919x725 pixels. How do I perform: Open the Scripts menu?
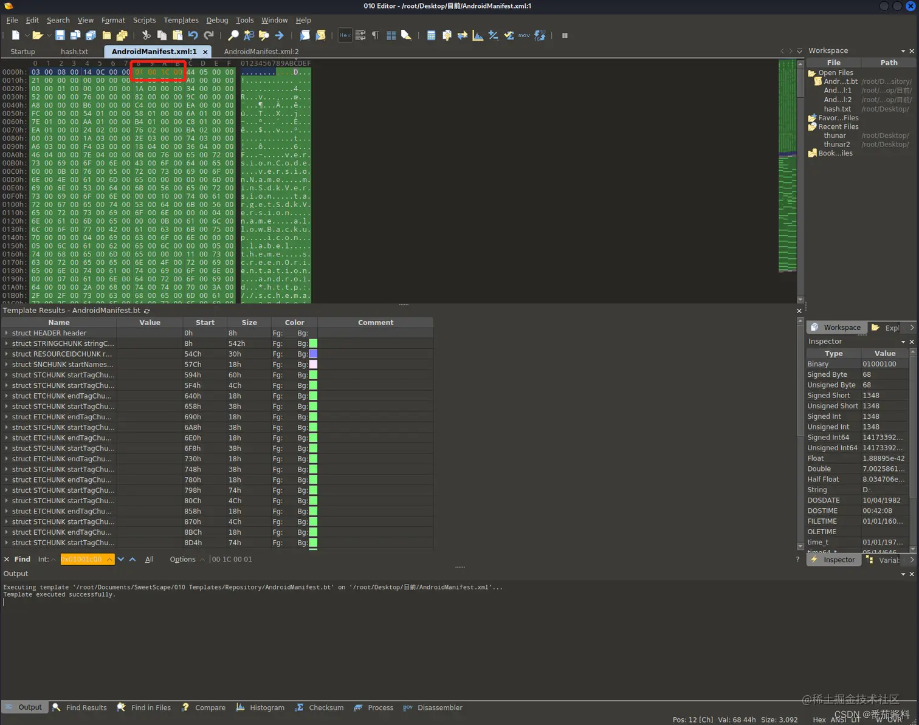coord(144,20)
